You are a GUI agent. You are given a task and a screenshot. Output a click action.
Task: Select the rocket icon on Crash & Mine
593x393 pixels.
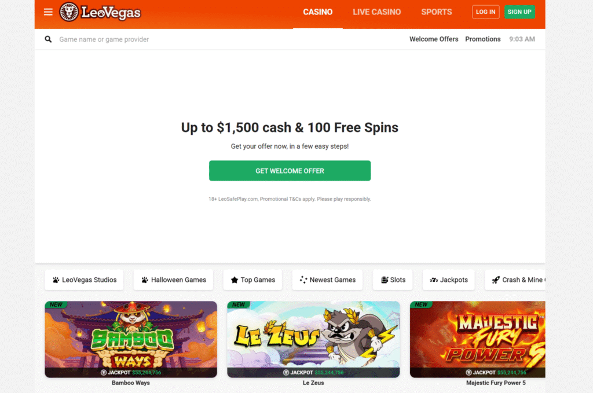(496, 280)
